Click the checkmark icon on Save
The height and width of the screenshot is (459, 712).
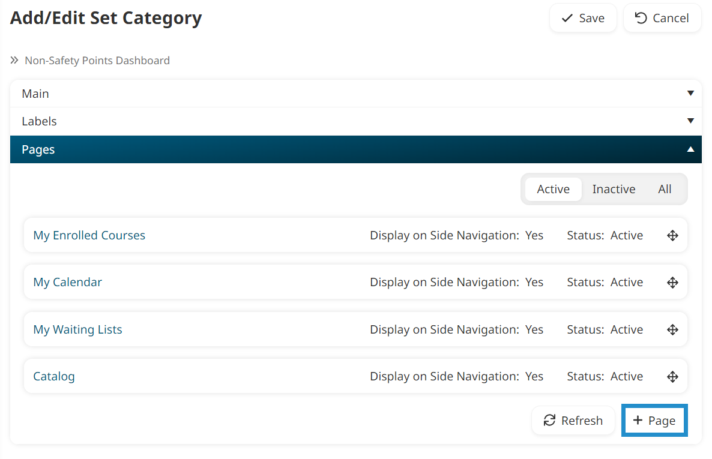566,18
